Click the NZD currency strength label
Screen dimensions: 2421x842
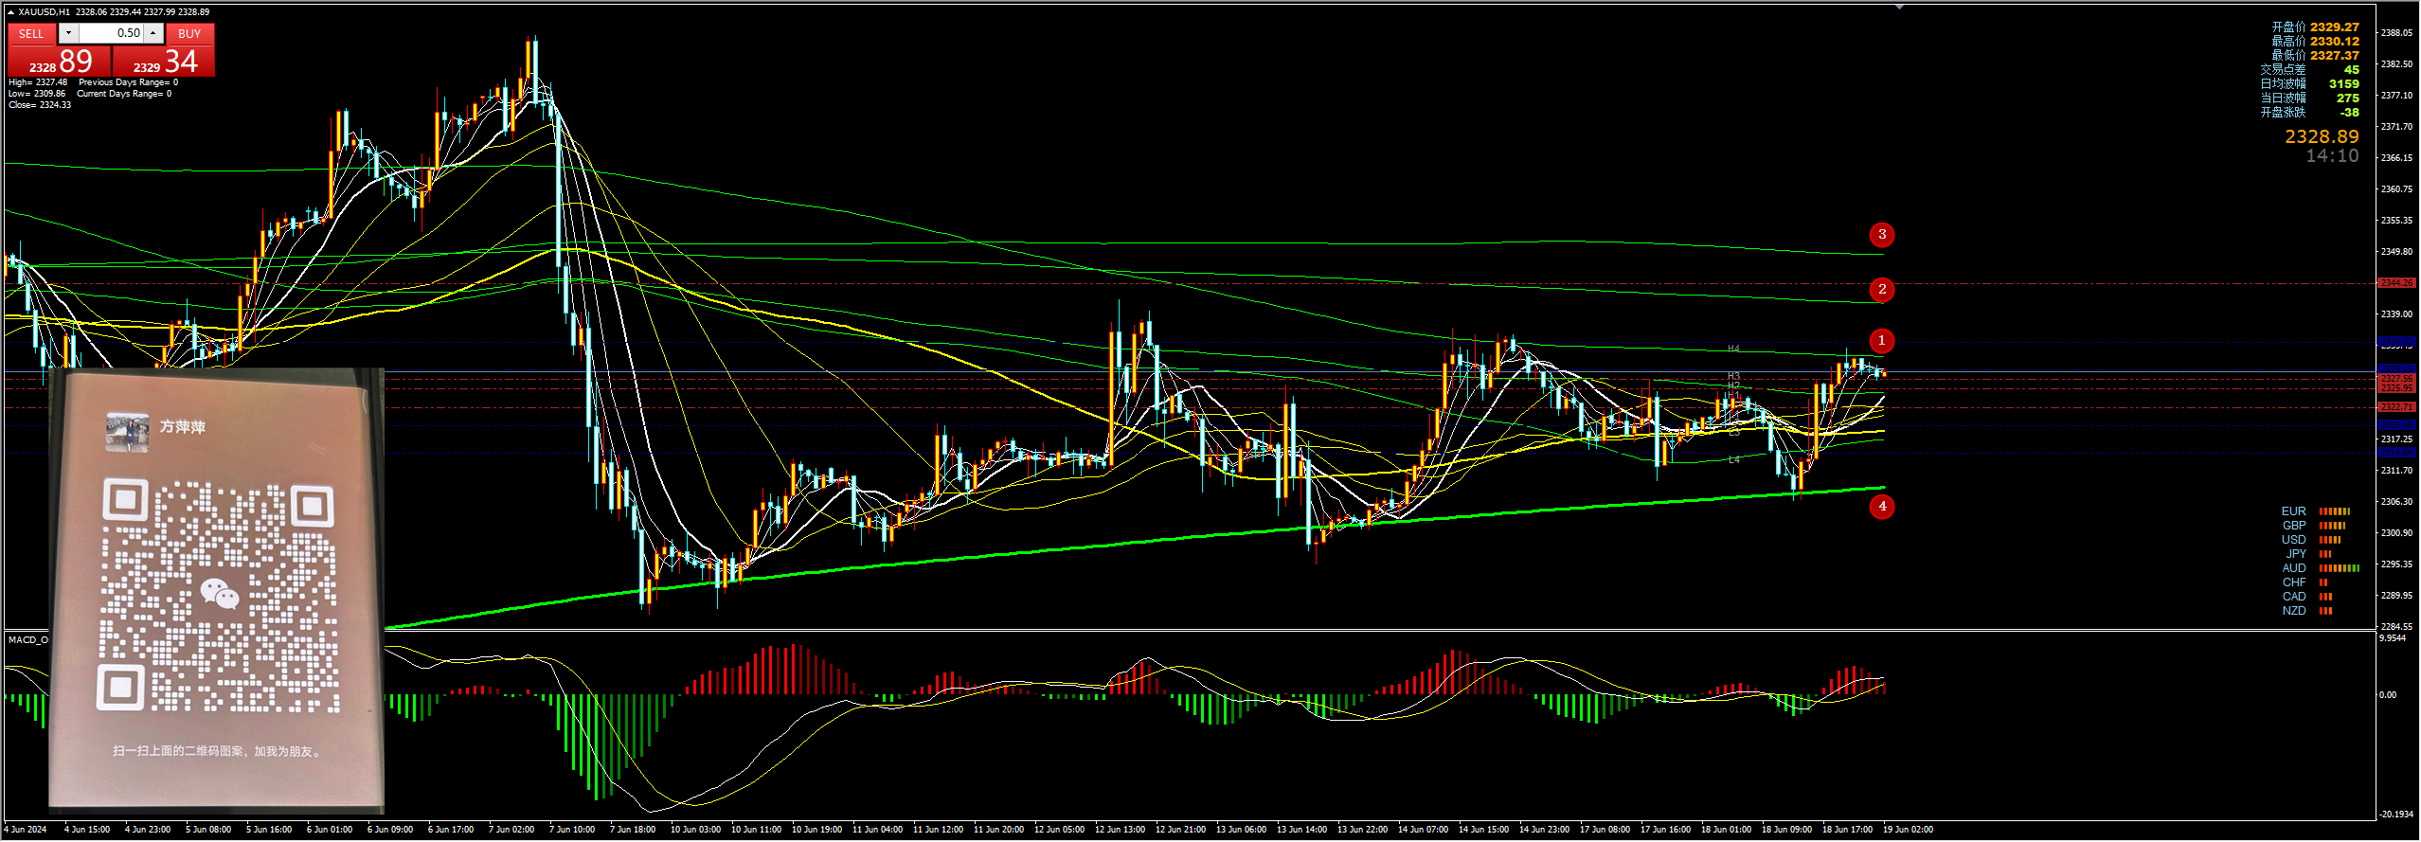2294,611
